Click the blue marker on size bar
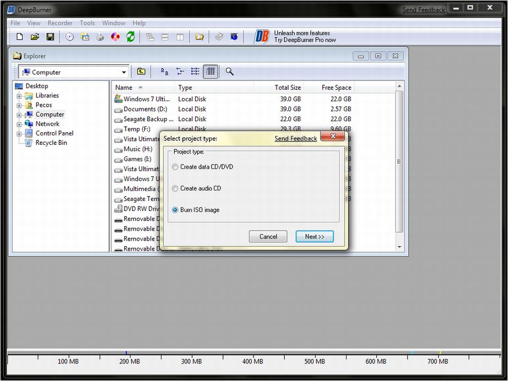The height and width of the screenshot is (381, 508). point(126,352)
